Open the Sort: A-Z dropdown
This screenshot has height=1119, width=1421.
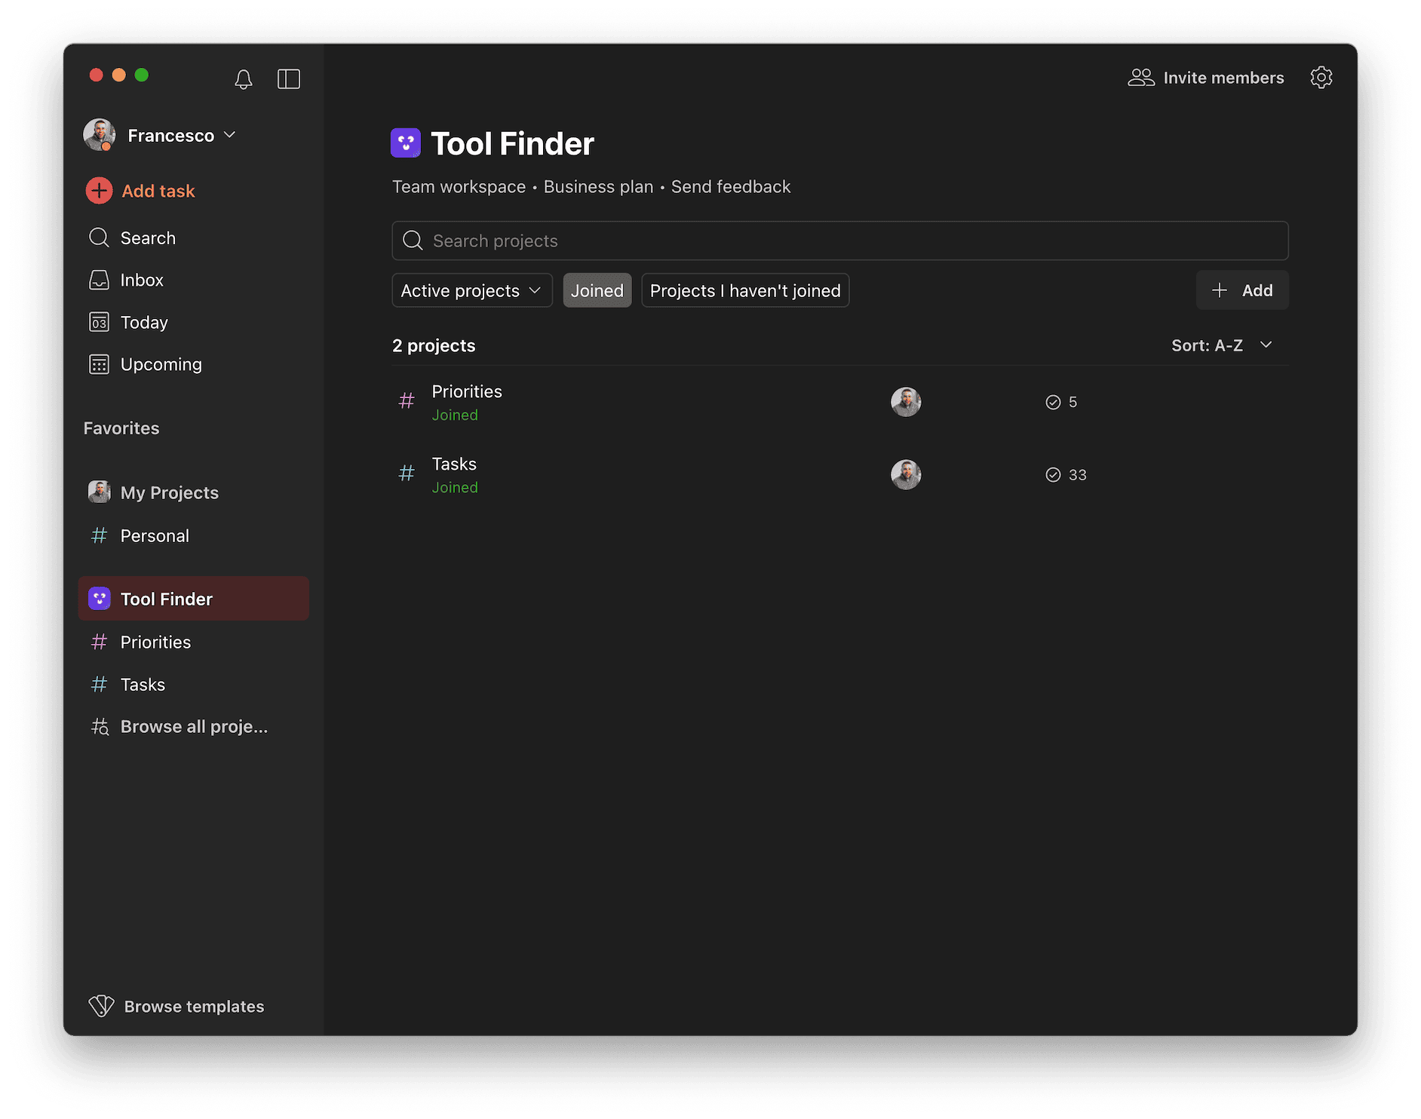point(1222,345)
